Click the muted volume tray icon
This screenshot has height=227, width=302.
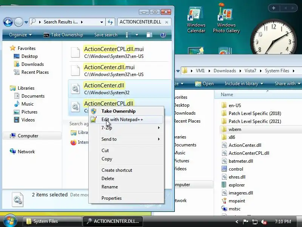tap(263, 222)
